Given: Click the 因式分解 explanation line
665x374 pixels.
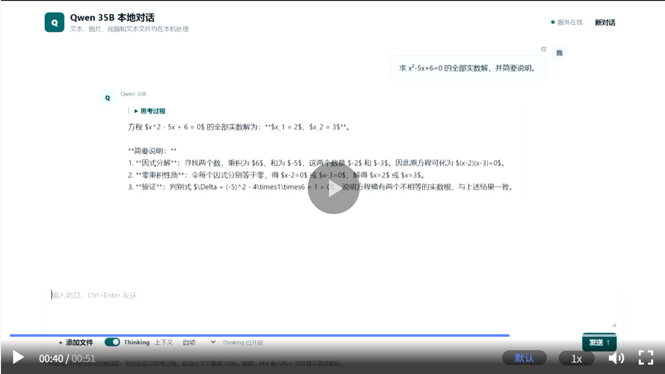Looking at the screenshot, I should pos(316,163).
